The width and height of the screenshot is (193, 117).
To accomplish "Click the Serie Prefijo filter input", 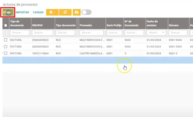I will point(114,33).
